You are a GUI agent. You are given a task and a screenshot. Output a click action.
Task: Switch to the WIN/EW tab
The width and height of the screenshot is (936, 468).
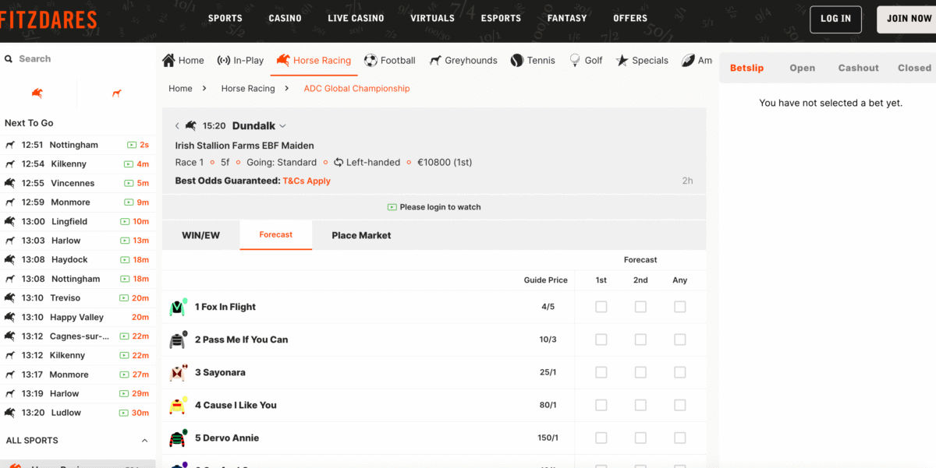tap(200, 235)
